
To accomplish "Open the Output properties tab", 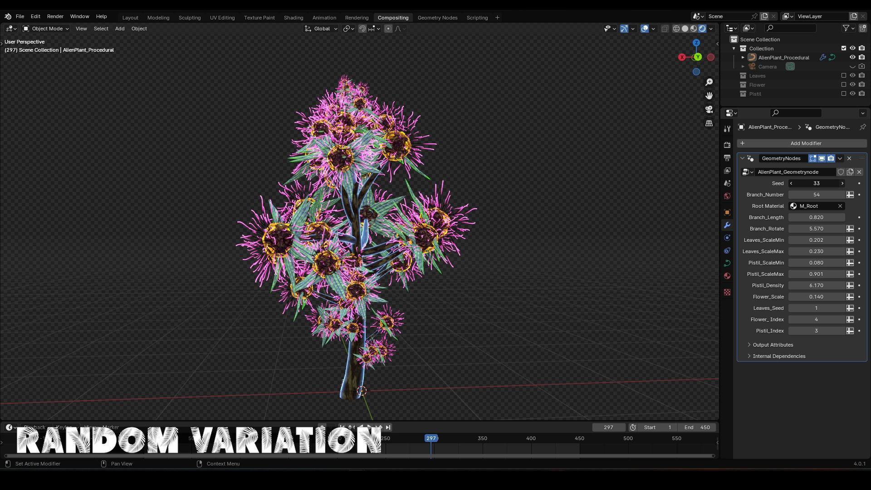I will tap(727, 157).
